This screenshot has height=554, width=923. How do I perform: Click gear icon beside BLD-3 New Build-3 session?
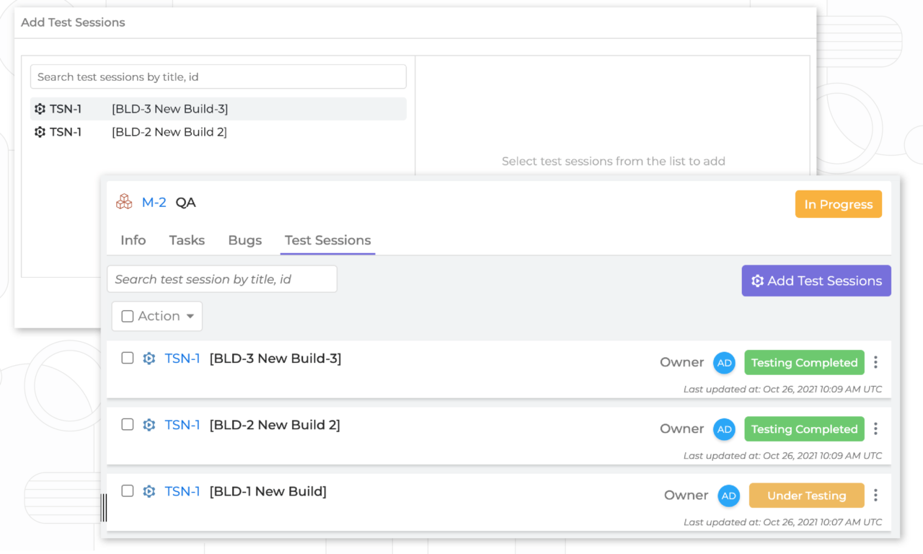[149, 359]
